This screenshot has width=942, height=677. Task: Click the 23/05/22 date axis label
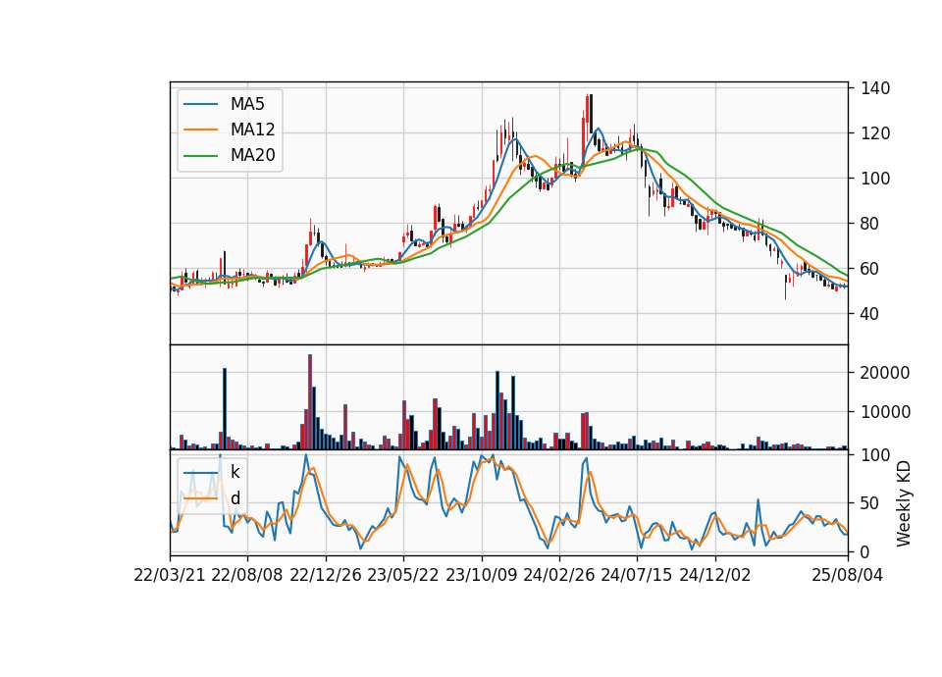(x=403, y=575)
